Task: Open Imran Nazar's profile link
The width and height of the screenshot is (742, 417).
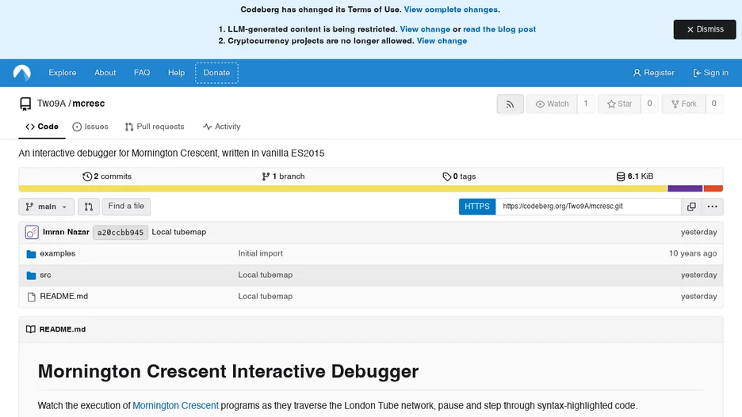Action: (66, 233)
